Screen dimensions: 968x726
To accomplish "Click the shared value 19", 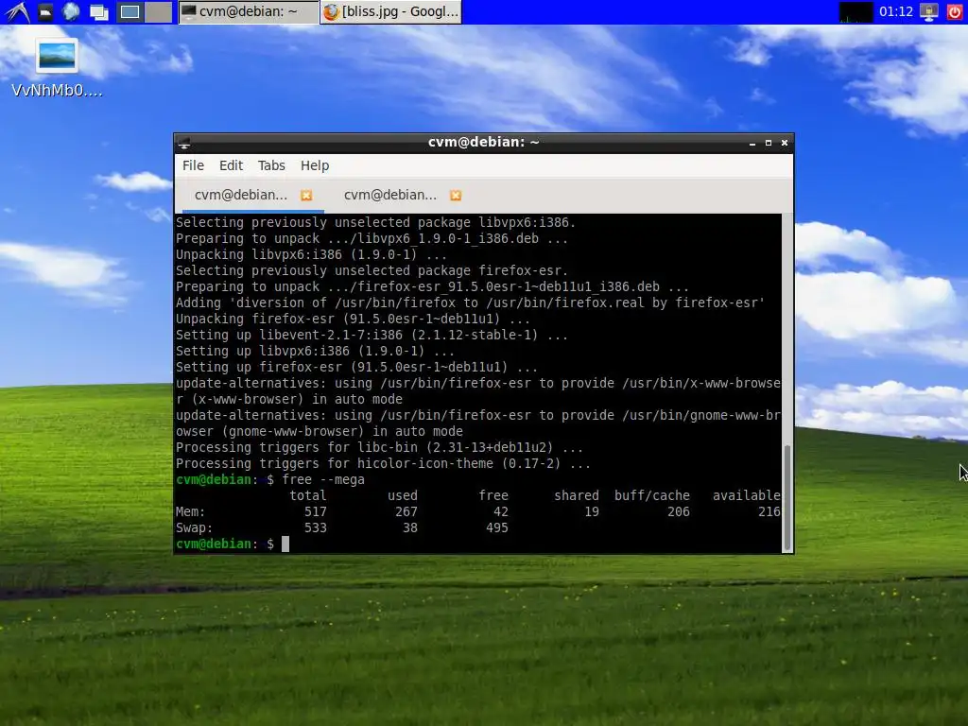I will pos(592,511).
